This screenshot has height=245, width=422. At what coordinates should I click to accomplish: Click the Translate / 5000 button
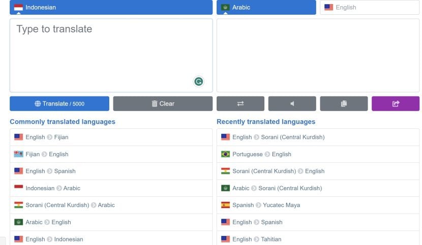59,103
